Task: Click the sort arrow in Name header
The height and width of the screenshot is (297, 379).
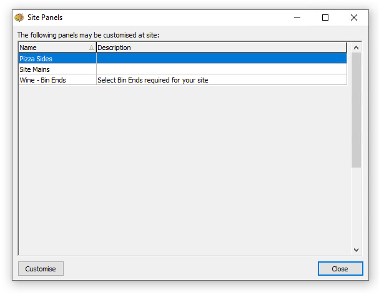Action: point(92,48)
